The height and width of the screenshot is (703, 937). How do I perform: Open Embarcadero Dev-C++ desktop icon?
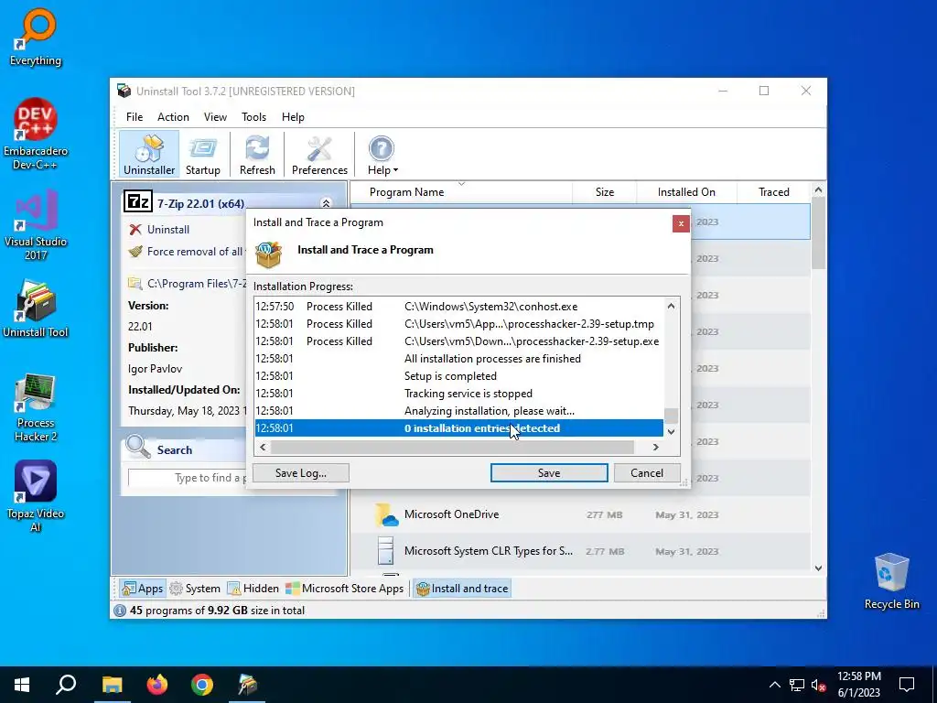36,134
